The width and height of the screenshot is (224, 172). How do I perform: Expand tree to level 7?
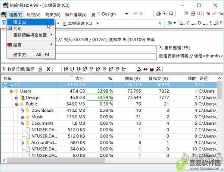tap(111, 69)
